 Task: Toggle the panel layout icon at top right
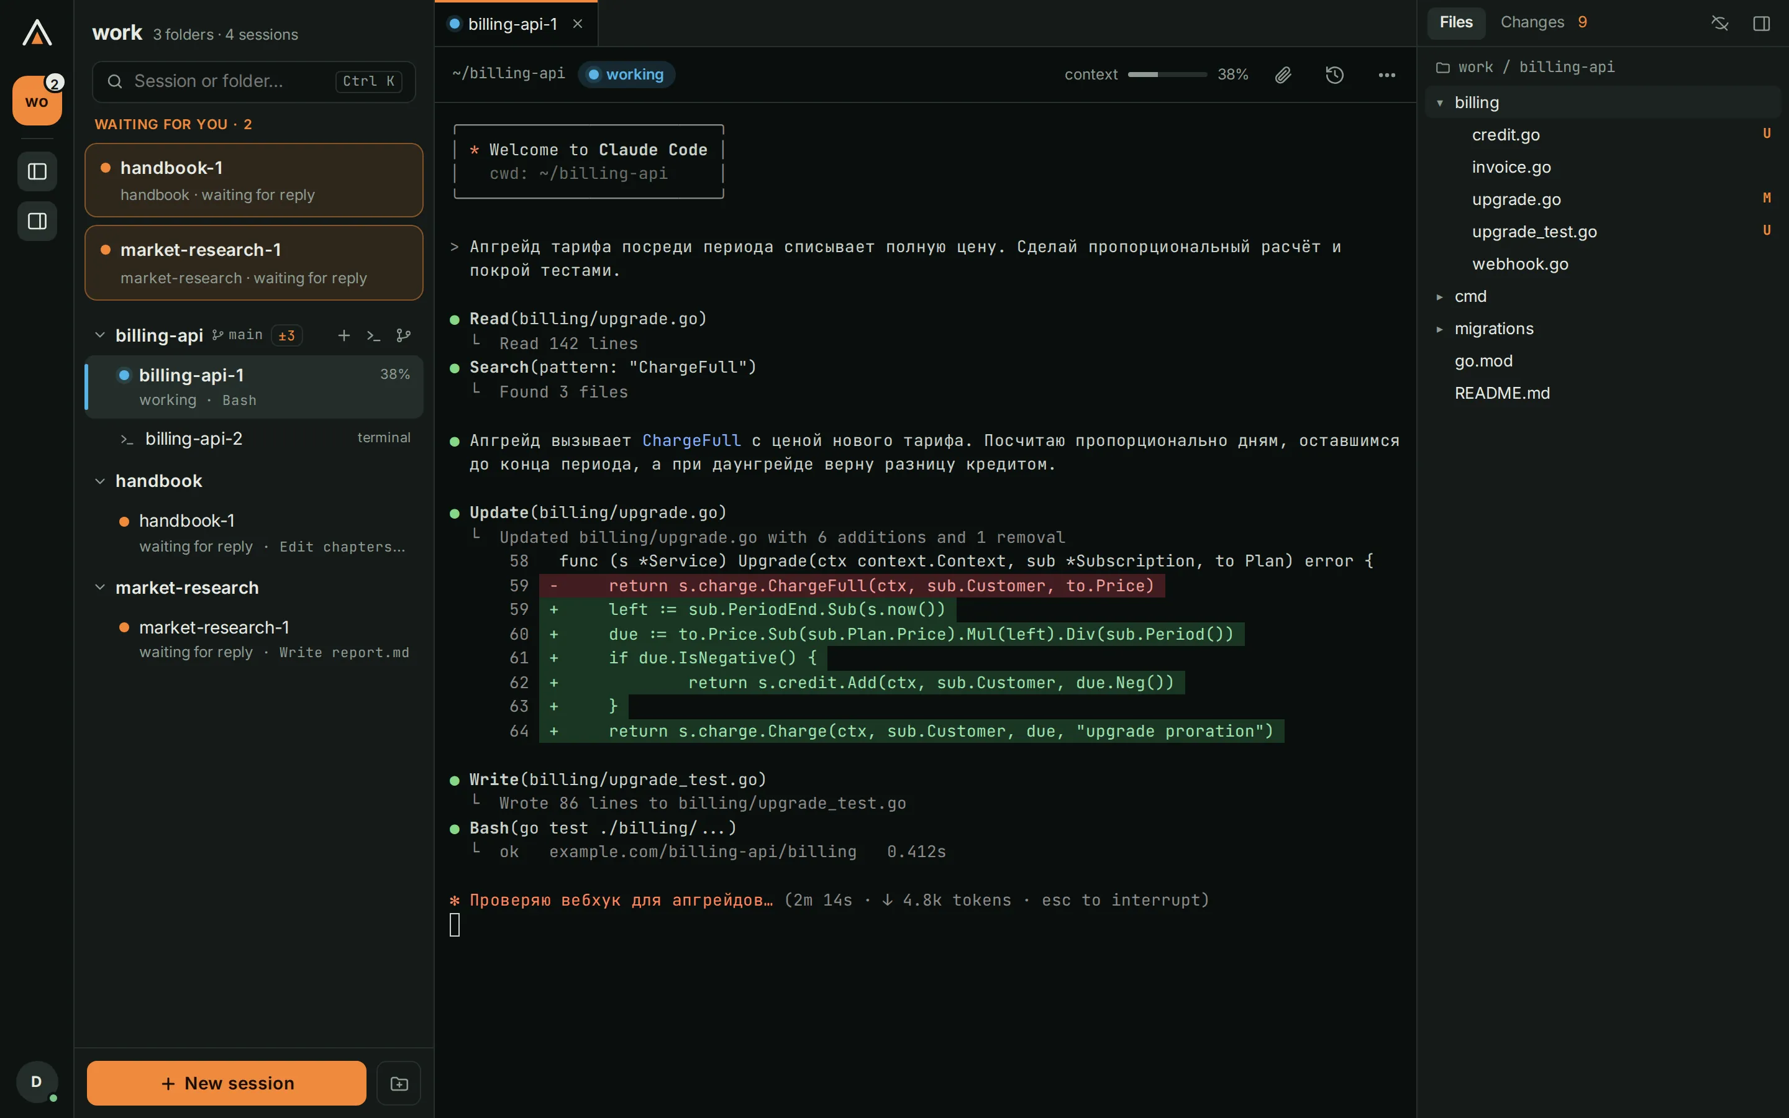point(1762,23)
